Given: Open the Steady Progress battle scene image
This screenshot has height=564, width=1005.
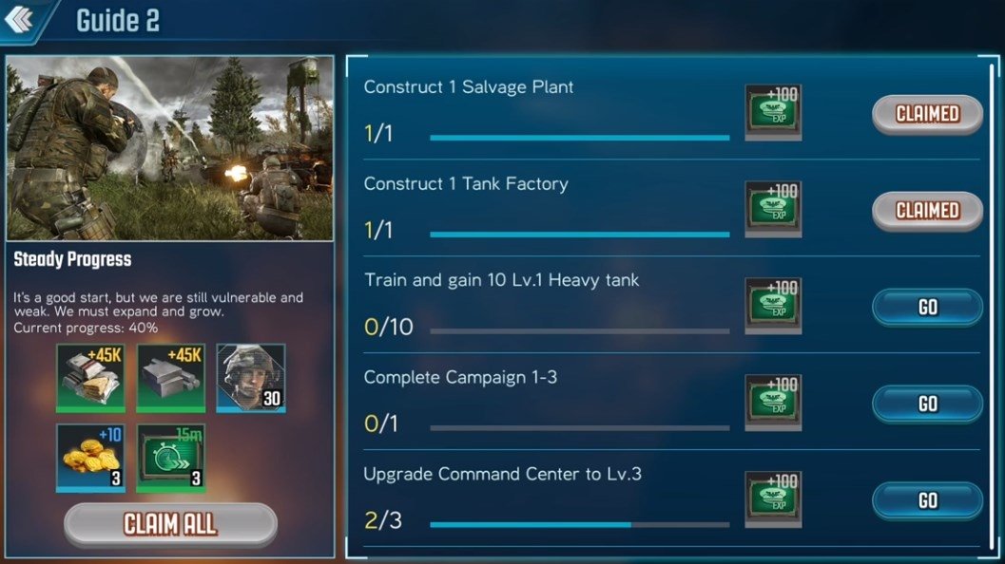Looking at the screenshot, I should pos(170,148).
